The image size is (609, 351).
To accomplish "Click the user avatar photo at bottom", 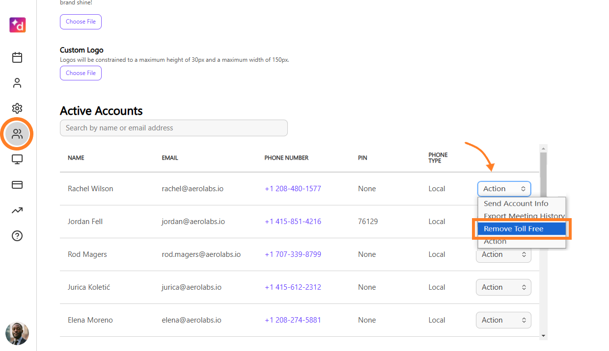I will tap(17, 333).
